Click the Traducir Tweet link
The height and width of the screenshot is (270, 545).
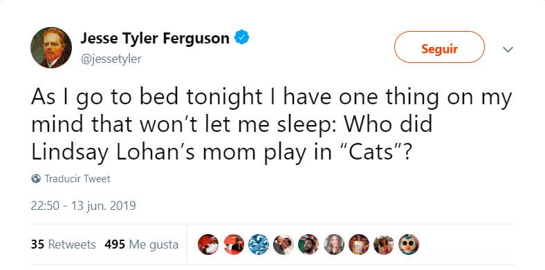coord(77,179)
